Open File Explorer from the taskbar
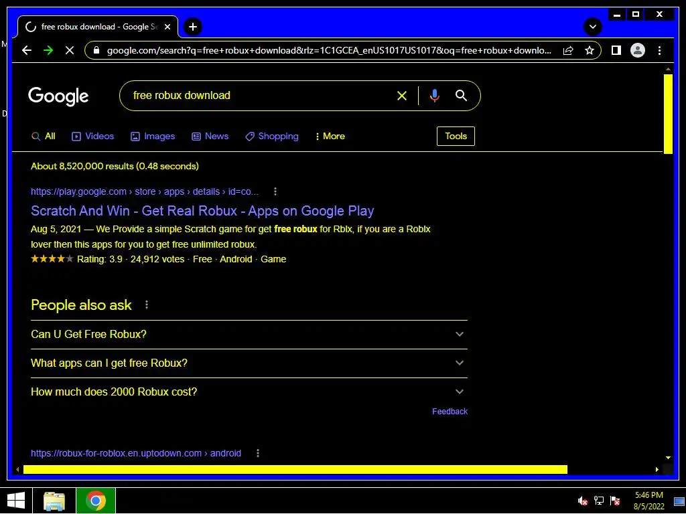Screen dimensions: 686x514 tap(54, 501)
